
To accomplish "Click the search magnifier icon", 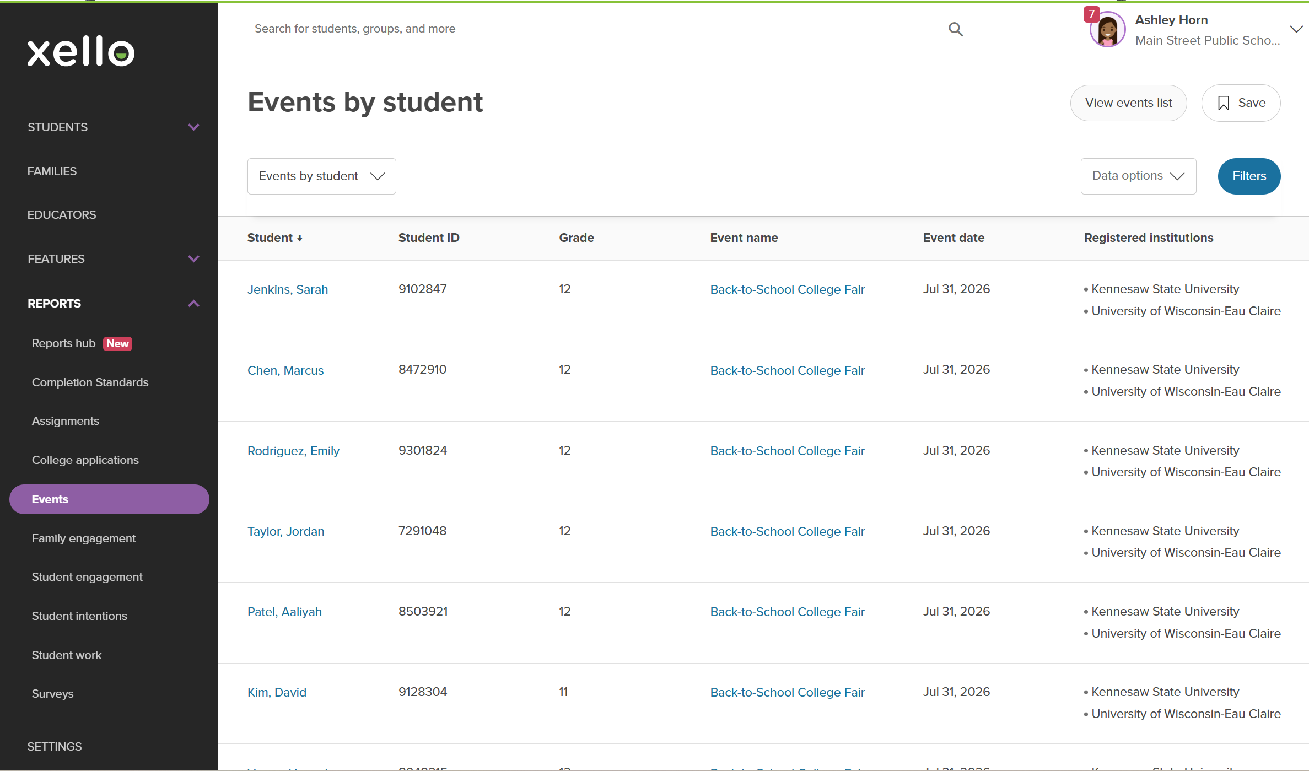I will [x=956, y=29].
